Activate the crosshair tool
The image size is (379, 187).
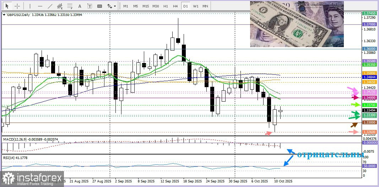tap(17, 6)
